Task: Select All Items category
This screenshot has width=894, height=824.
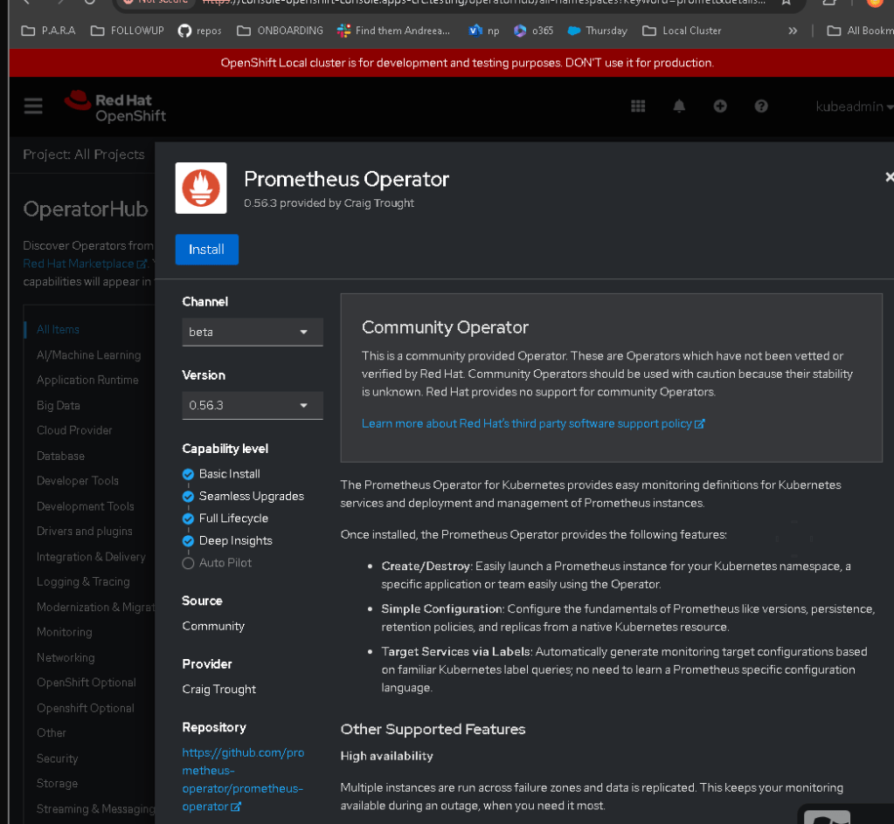Action: point(58,330)
